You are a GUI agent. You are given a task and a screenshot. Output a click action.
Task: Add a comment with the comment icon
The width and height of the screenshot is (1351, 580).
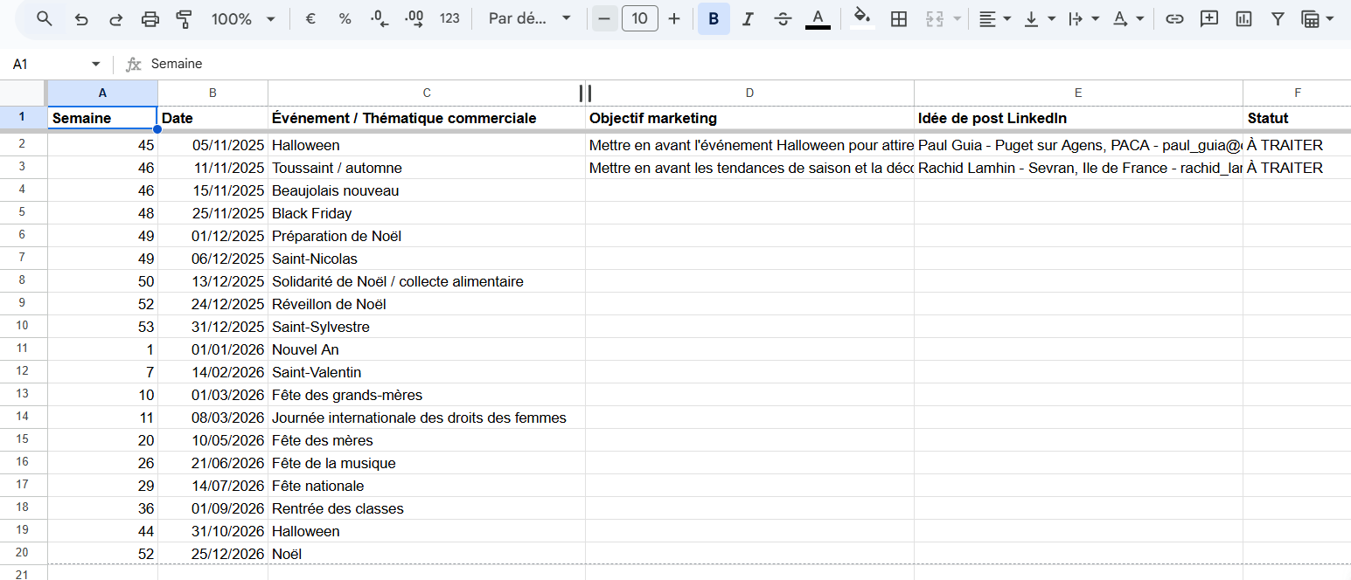(1209, 19)
